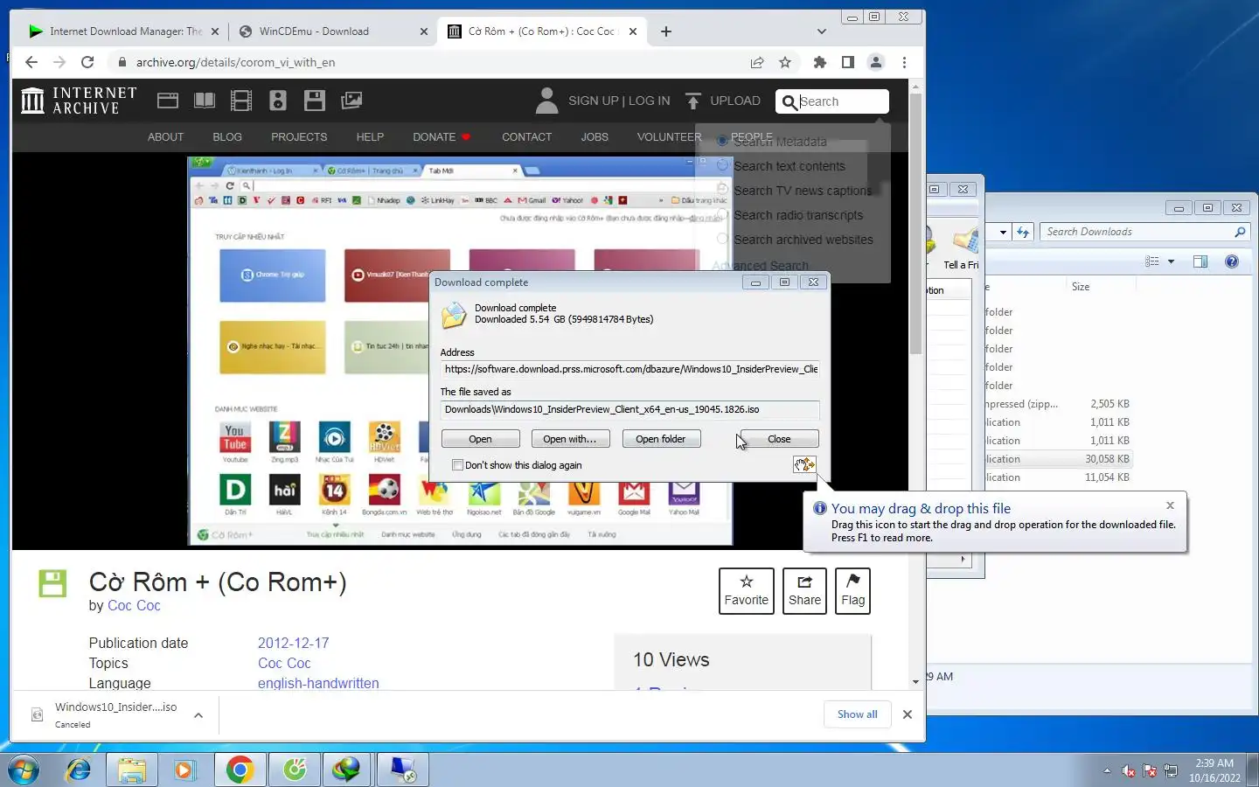Click the help icon in Downloads Explorer window
The image size is (1259, 787).
(x=1232, y=261)
